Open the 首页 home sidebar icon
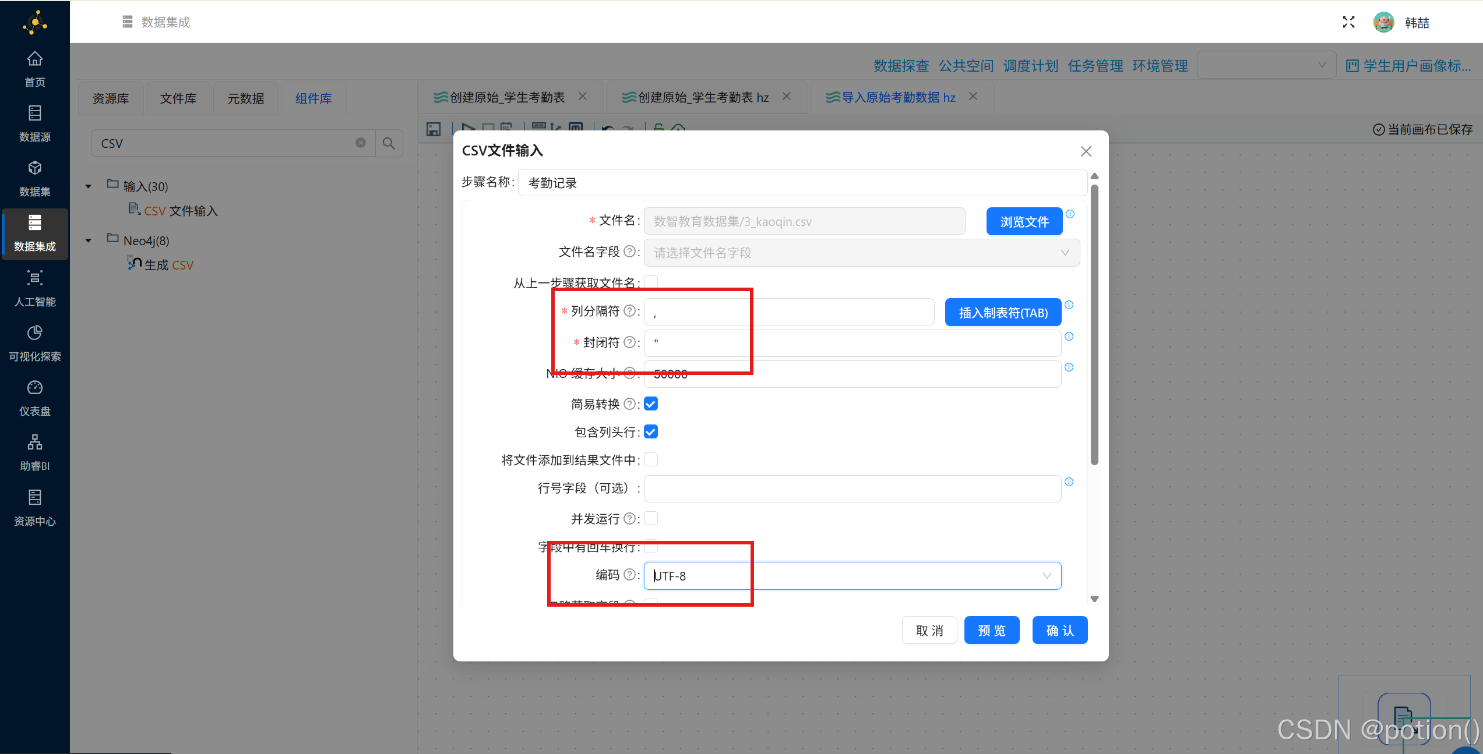 click(35, 69)
